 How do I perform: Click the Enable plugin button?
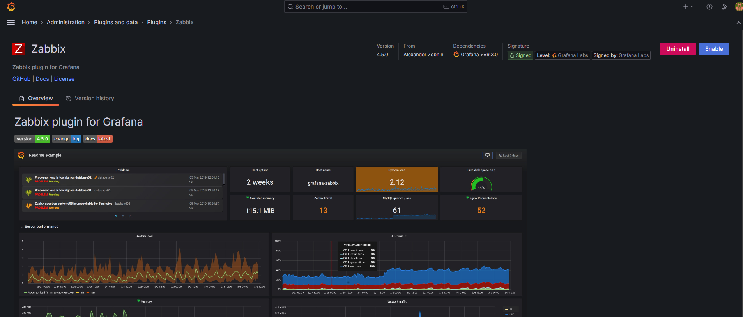714,49
